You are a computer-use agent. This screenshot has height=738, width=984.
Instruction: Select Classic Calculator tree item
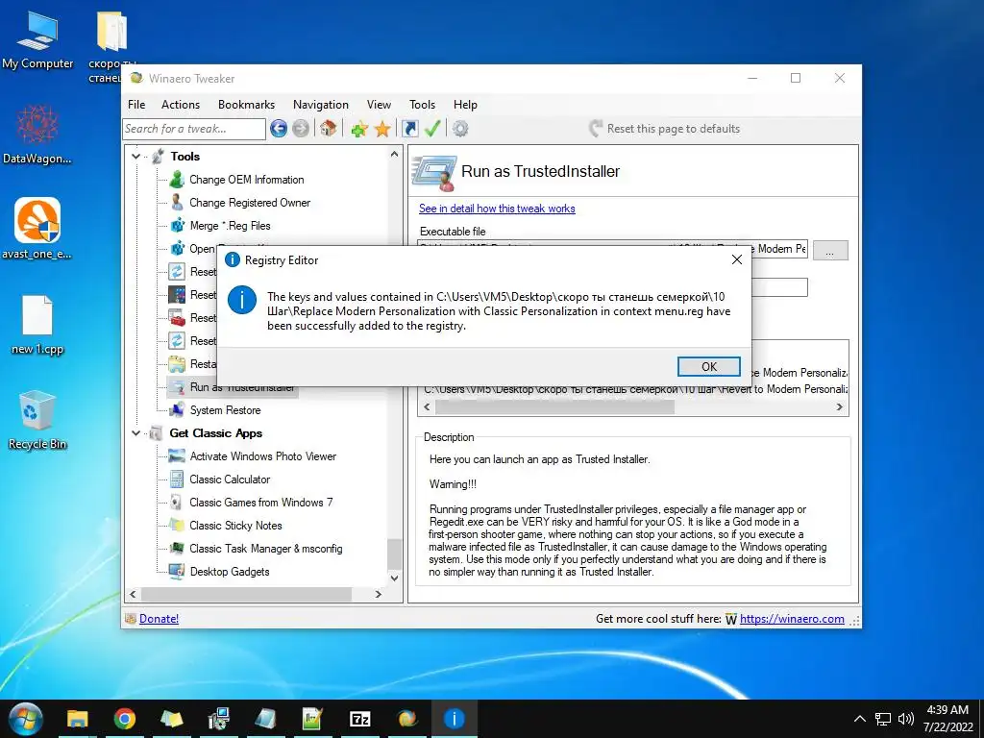coord(230,480)
